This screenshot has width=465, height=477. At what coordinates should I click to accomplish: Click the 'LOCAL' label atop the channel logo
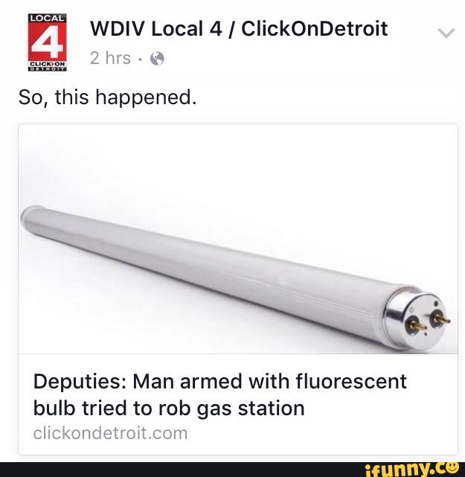pos(47,18)
